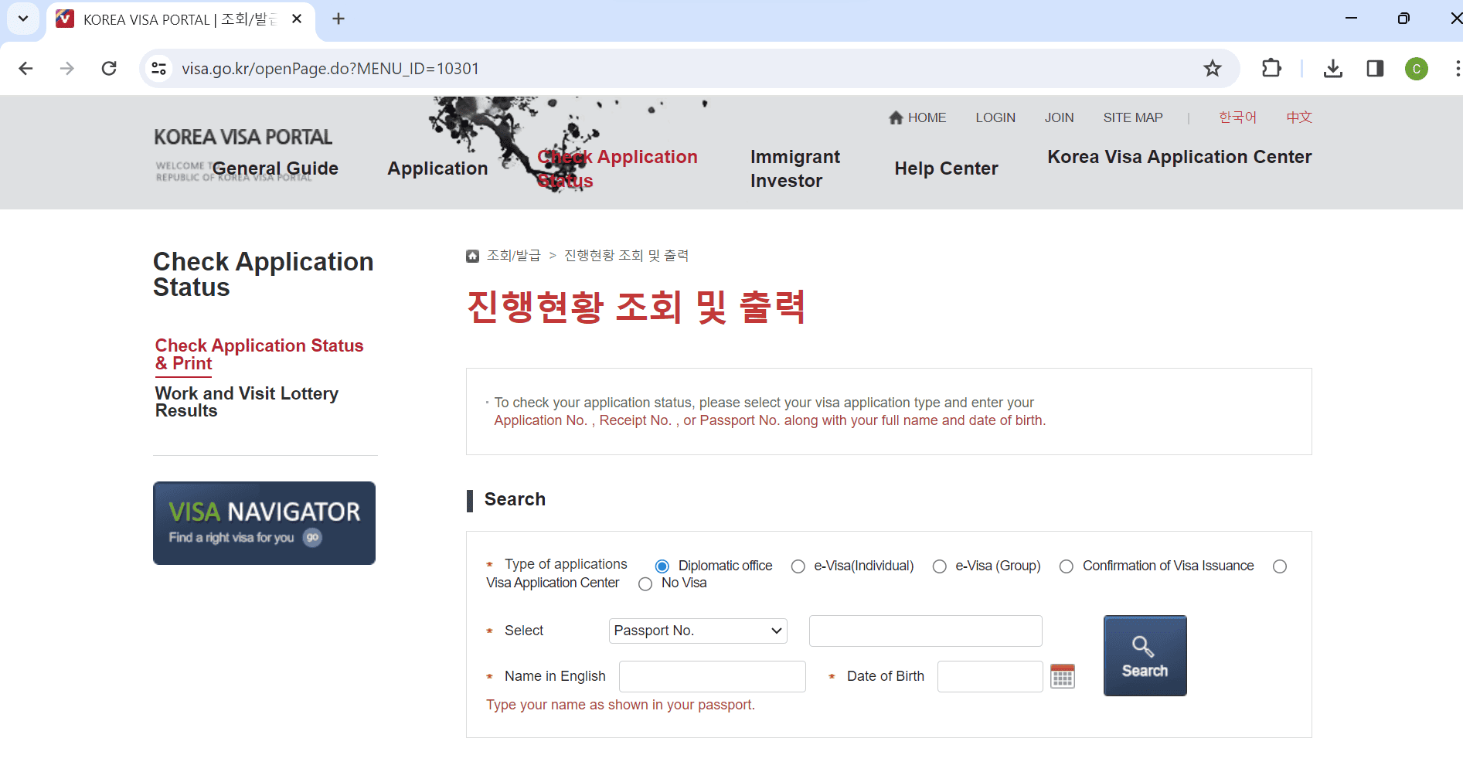The image size is (1463, 772).
Task: Open the browser extensions puzzle icon
Action: [1271, 69]
